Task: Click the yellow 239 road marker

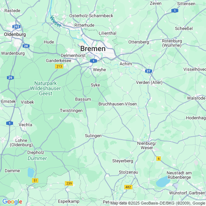Action: 69,183
